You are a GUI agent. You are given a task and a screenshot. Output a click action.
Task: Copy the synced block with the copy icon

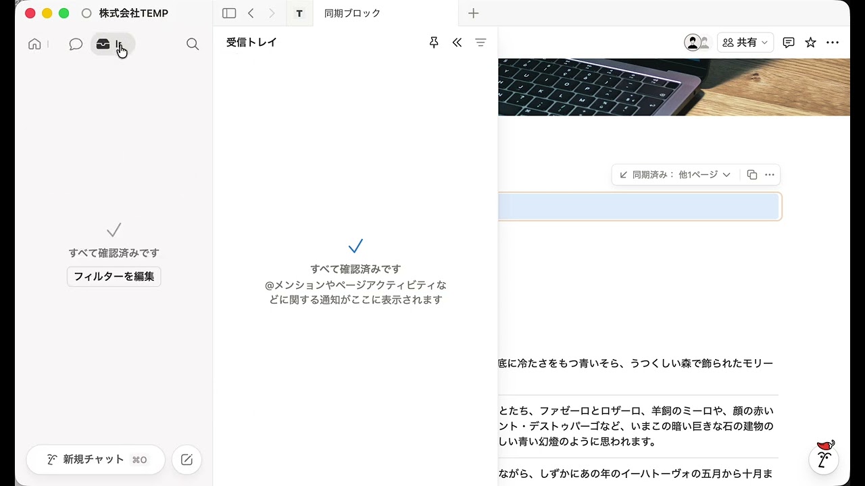[x=752, y=175]
